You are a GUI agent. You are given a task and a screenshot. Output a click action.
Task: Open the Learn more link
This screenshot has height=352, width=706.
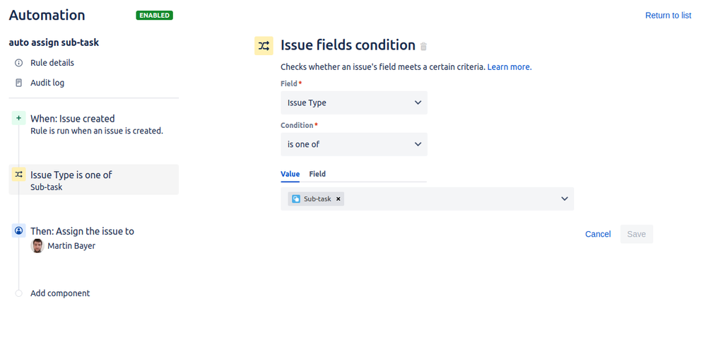510,67
